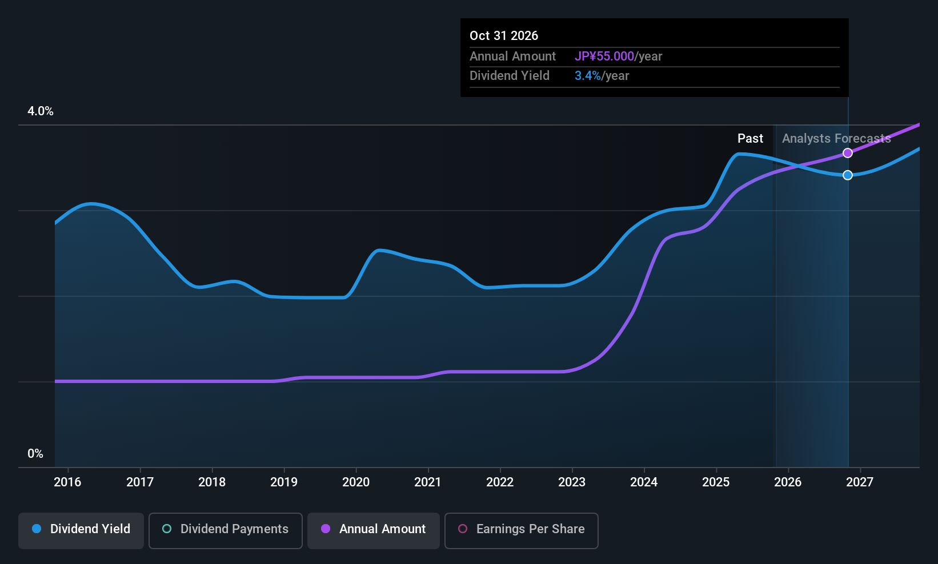Pick the 2024 x-axis year label
This screenshot has height=564, width=938.
[x=644, y=482]
